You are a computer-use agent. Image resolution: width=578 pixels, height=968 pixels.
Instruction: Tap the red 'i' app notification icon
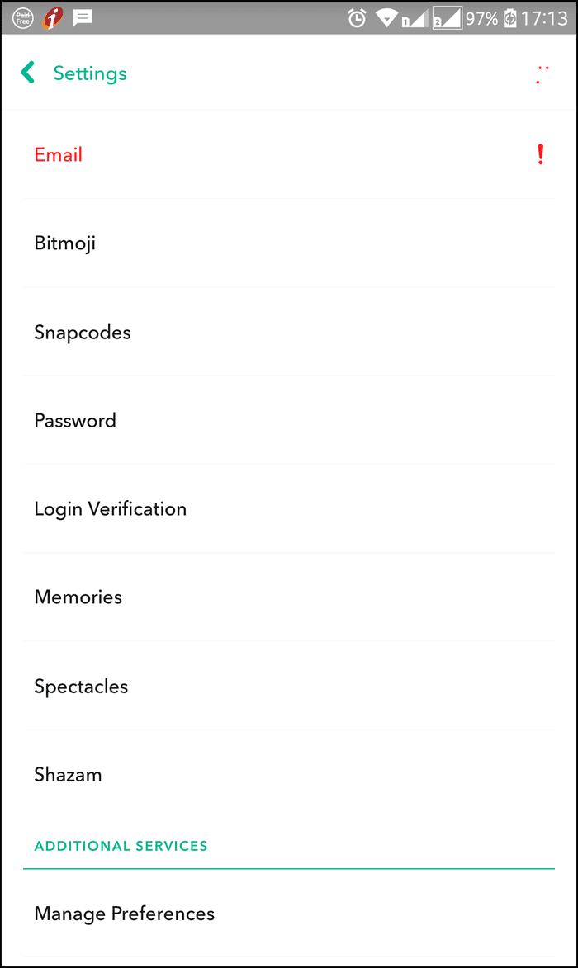point(53,17)
